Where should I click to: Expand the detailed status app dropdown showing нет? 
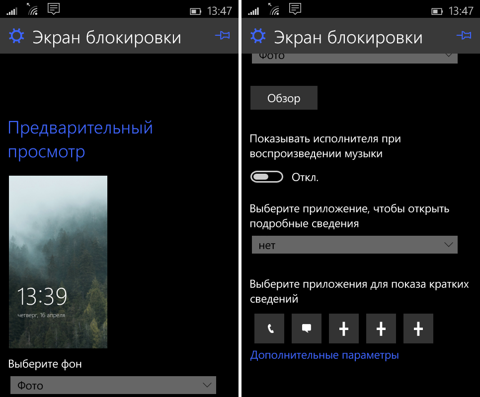click(x=354, y=245)
